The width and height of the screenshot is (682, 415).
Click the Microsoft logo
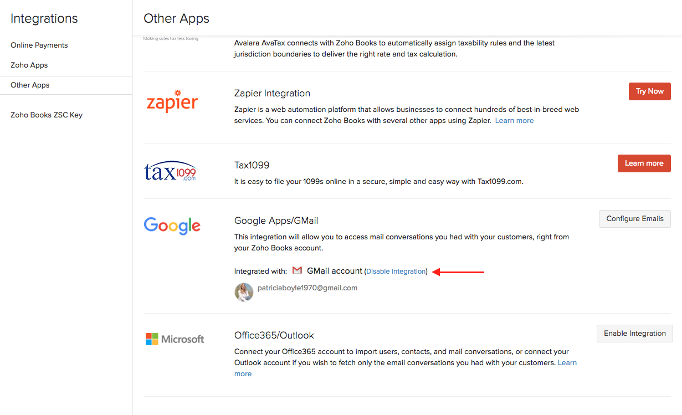click(x=175, y=339)
